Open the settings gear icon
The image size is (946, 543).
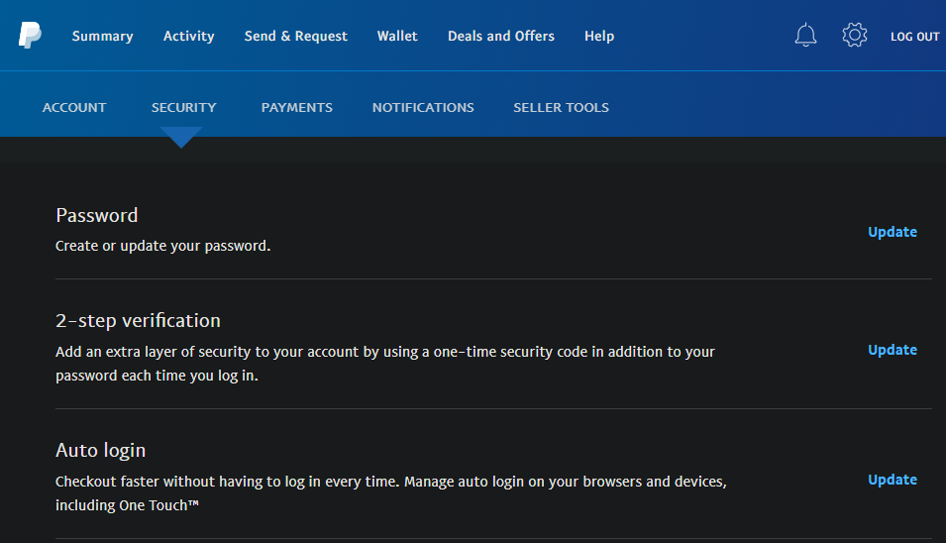(854, 35)
